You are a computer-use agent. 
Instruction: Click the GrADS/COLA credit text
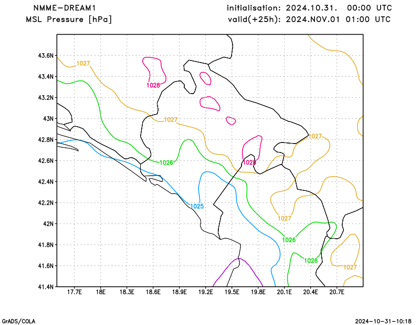pyautogui.click(x=18, y=321)
